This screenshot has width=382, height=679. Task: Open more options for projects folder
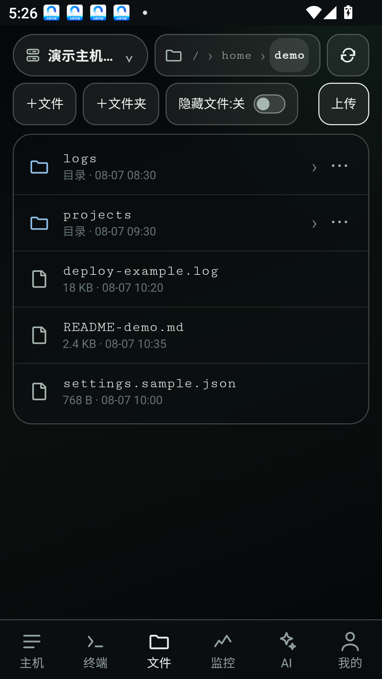pos(339,222)
